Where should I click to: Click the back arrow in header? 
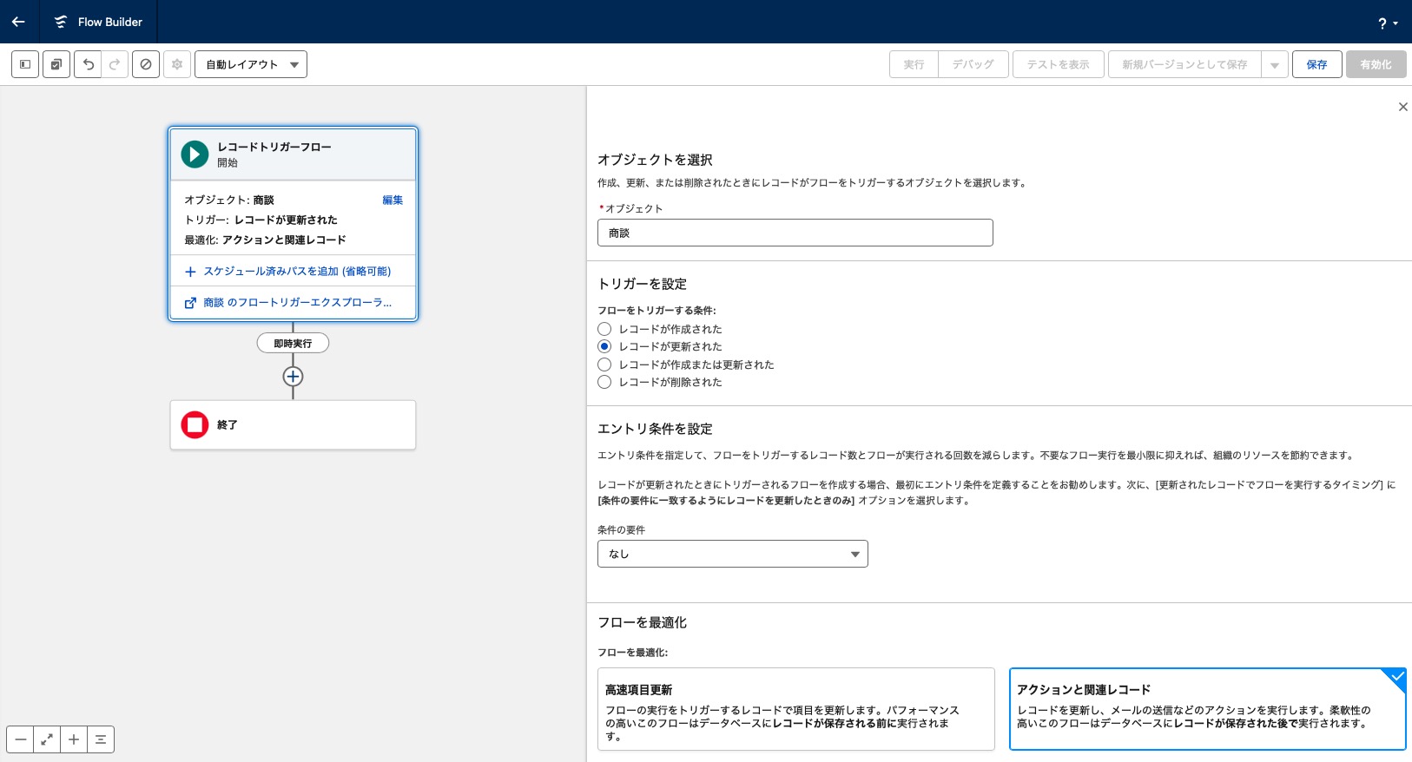point(18,22)
